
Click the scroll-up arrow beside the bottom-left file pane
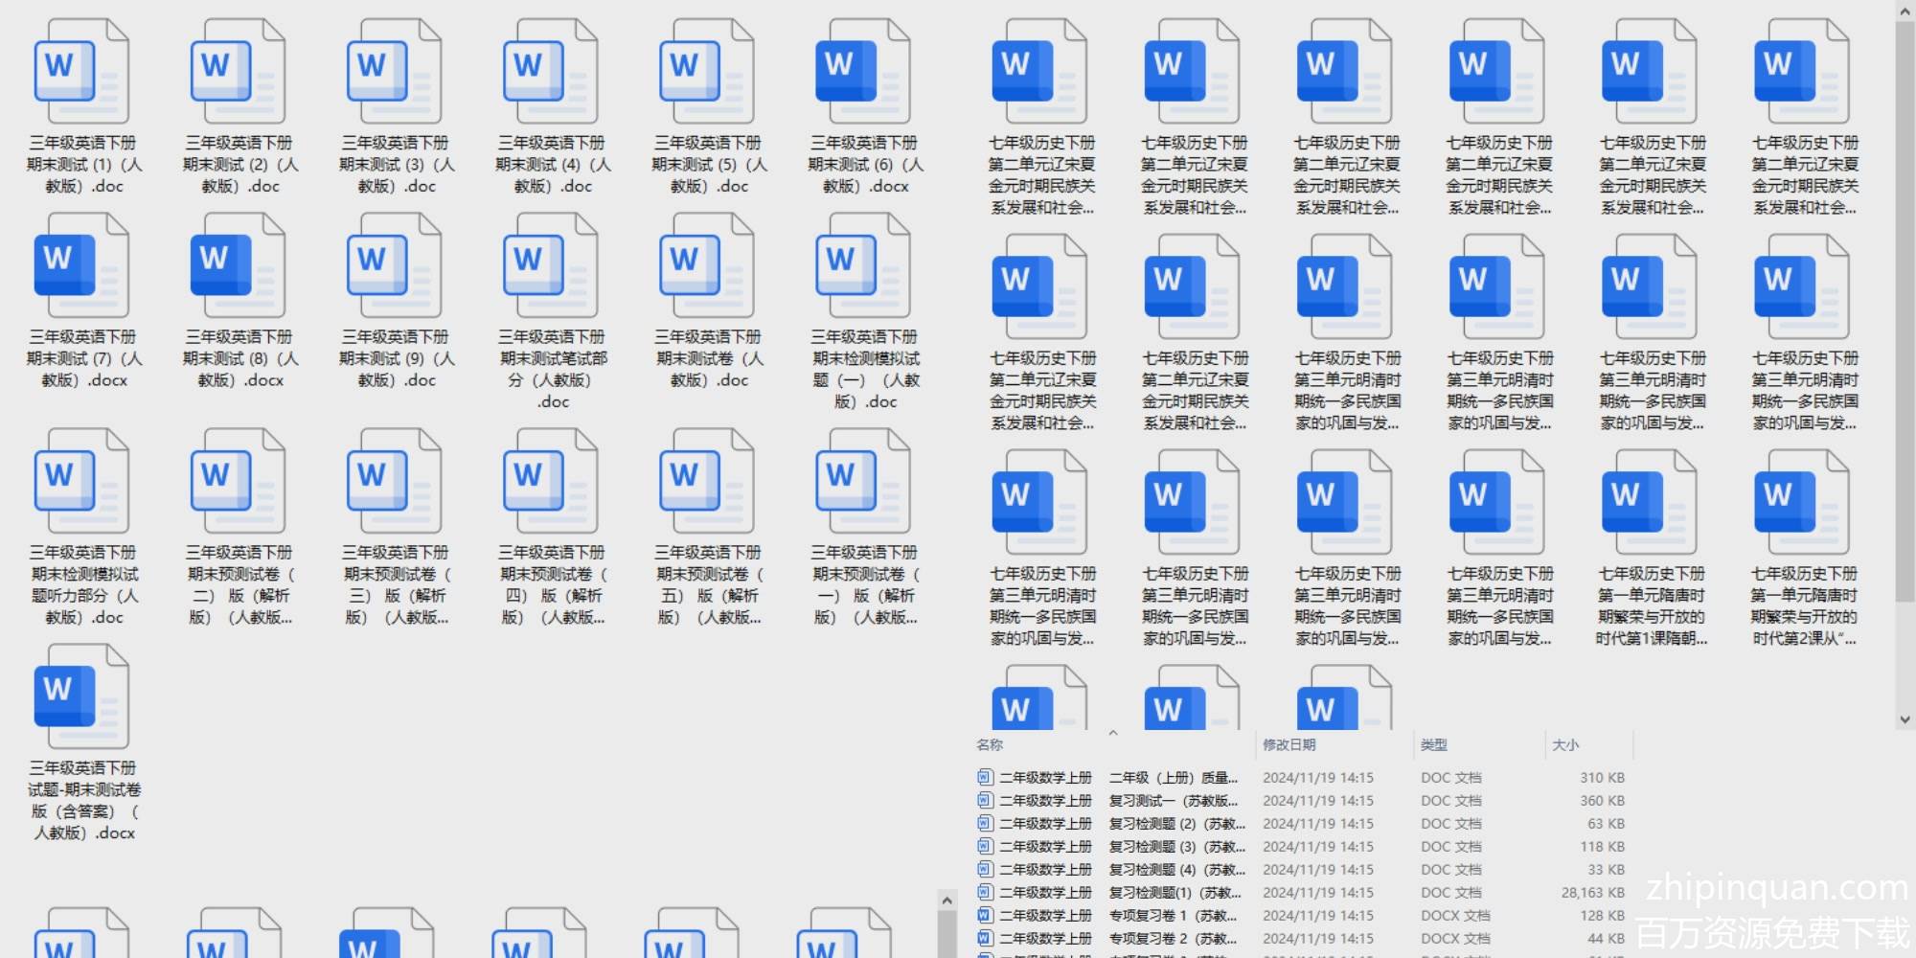tap(947, 901)
